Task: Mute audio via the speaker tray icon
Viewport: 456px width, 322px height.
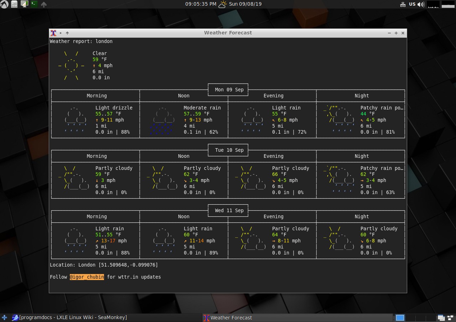Action: point(420,4)
